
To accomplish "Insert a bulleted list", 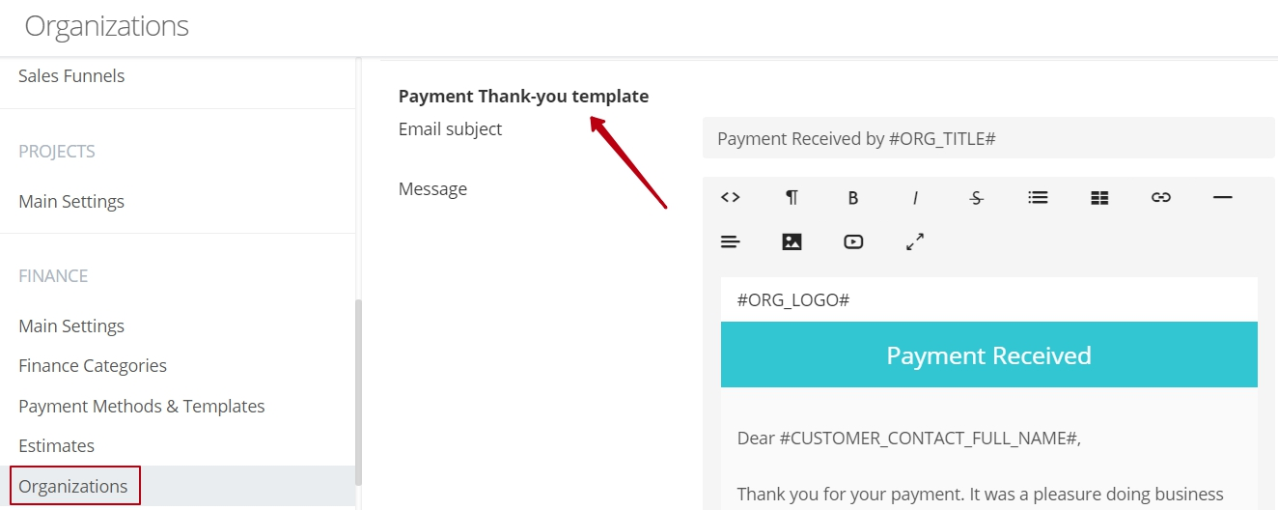I will pyautogui.click(x=1038, y=197).
